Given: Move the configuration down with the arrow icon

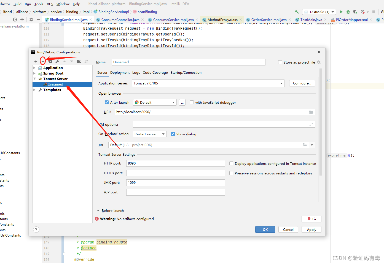Looking at the screenshot, I should pos(72,61).
